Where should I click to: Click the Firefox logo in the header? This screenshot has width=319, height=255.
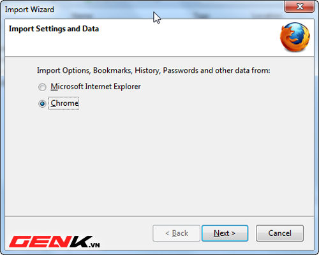[295, 37]
